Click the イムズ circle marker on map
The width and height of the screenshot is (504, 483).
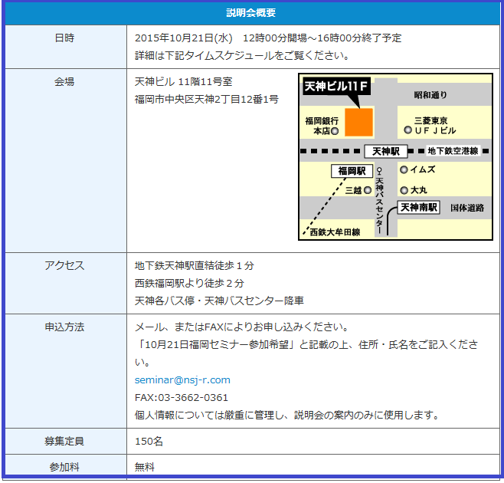pyautogui.click(x=404, y=169)
